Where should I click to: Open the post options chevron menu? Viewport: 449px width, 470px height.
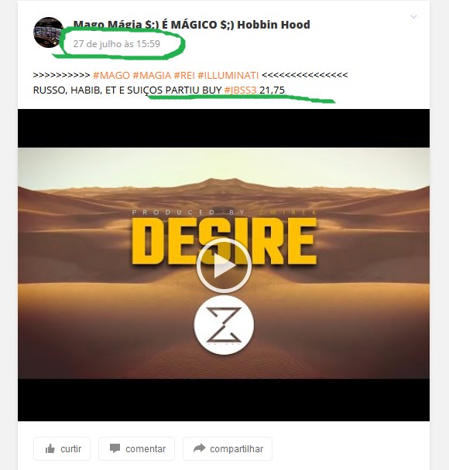[413, 17]
